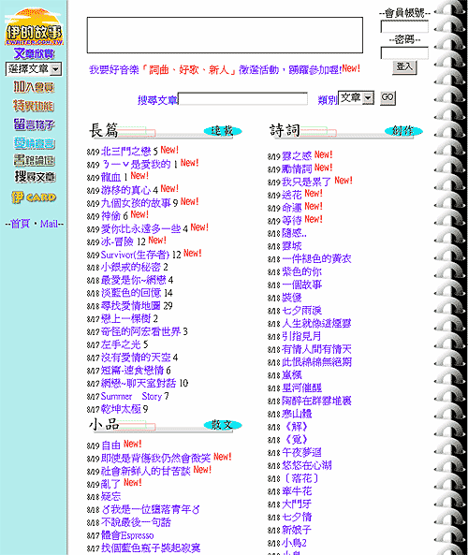Open the 伊 CARD sidebar graphic

pos(34,197)
